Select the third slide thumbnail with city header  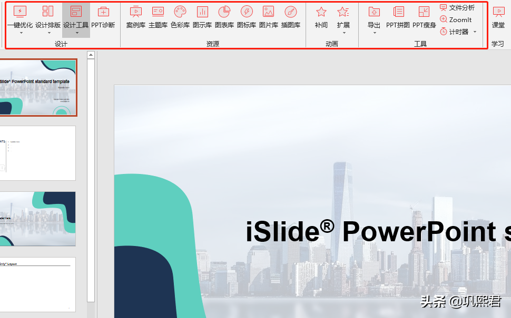[x=38, y=219]
